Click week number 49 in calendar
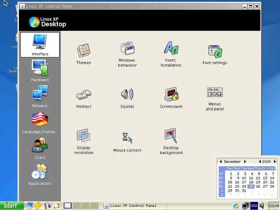This screenshot has height=210, width=280. [x=221, y=174]
